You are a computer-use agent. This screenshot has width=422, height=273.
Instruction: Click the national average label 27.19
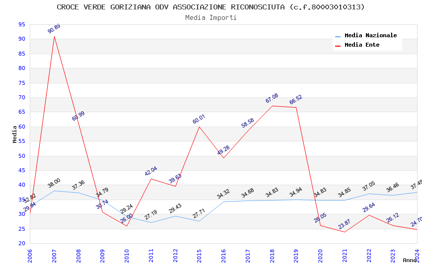tap(151, 215)
